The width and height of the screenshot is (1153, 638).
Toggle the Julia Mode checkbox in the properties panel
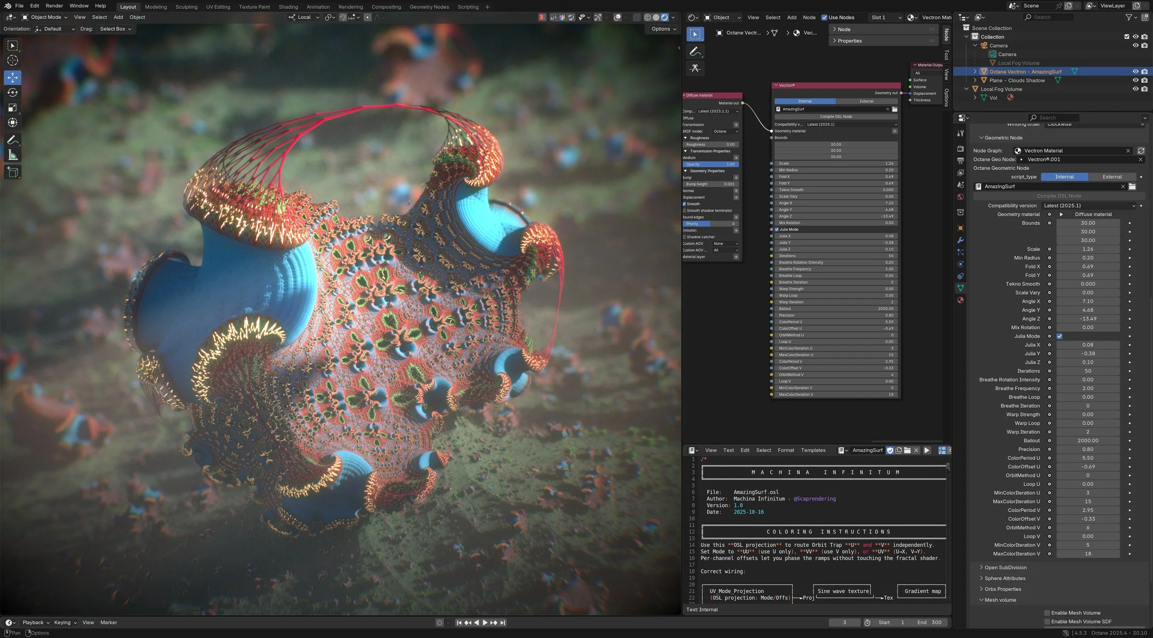pyautogui.click(x=1059, y=336)
